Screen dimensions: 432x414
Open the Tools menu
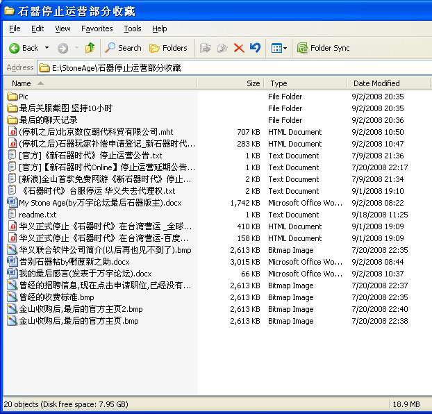[133, 28]
